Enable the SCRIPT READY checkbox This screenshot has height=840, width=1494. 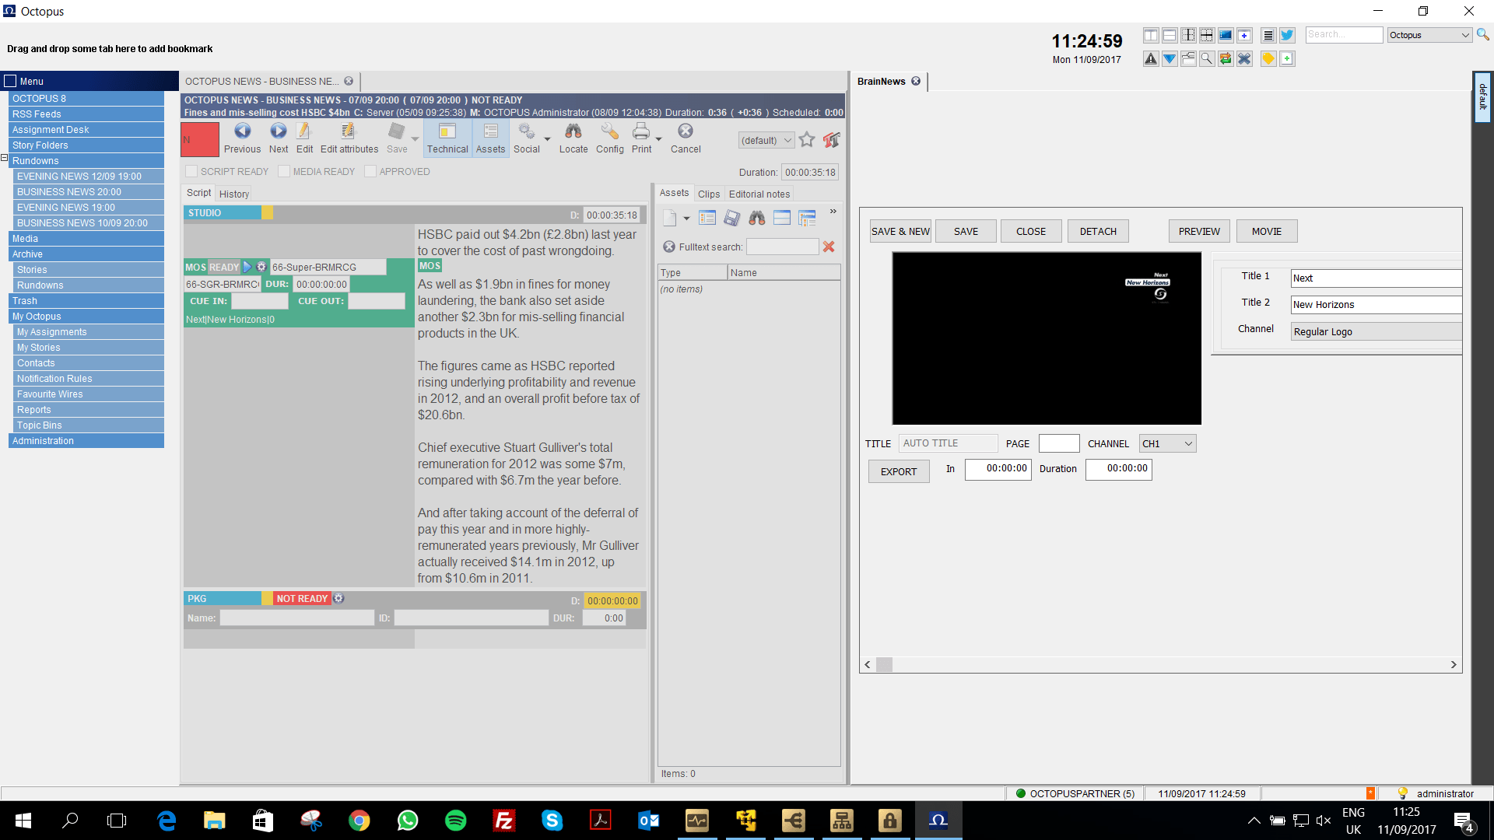(x=191, y=172)
